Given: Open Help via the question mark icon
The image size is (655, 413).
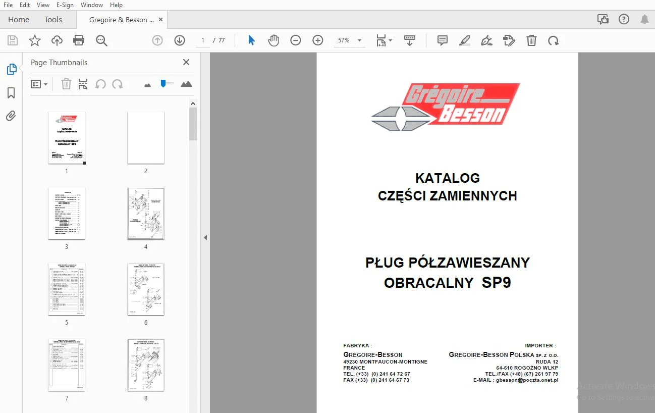Looking at the screenshot, I should [x=624, y=20].
